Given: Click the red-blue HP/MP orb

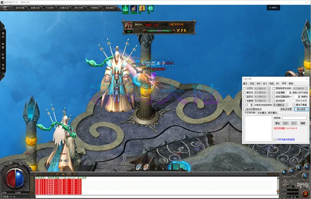Looking at the screenshot, I should click(x=16, y=178).
